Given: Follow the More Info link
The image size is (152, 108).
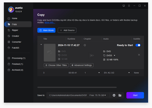Looking at the screenshot, I should point(50,23).
